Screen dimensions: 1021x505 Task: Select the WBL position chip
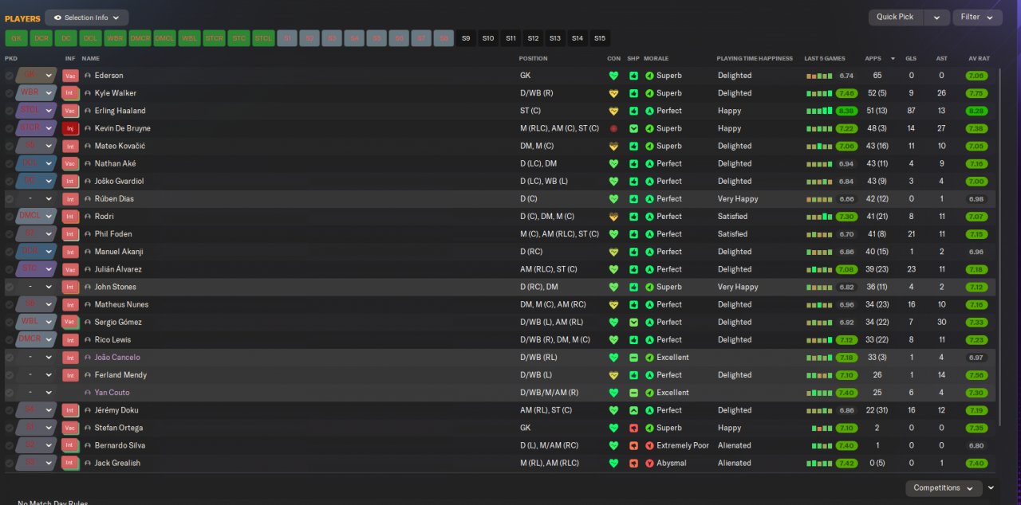coord(189,38)
